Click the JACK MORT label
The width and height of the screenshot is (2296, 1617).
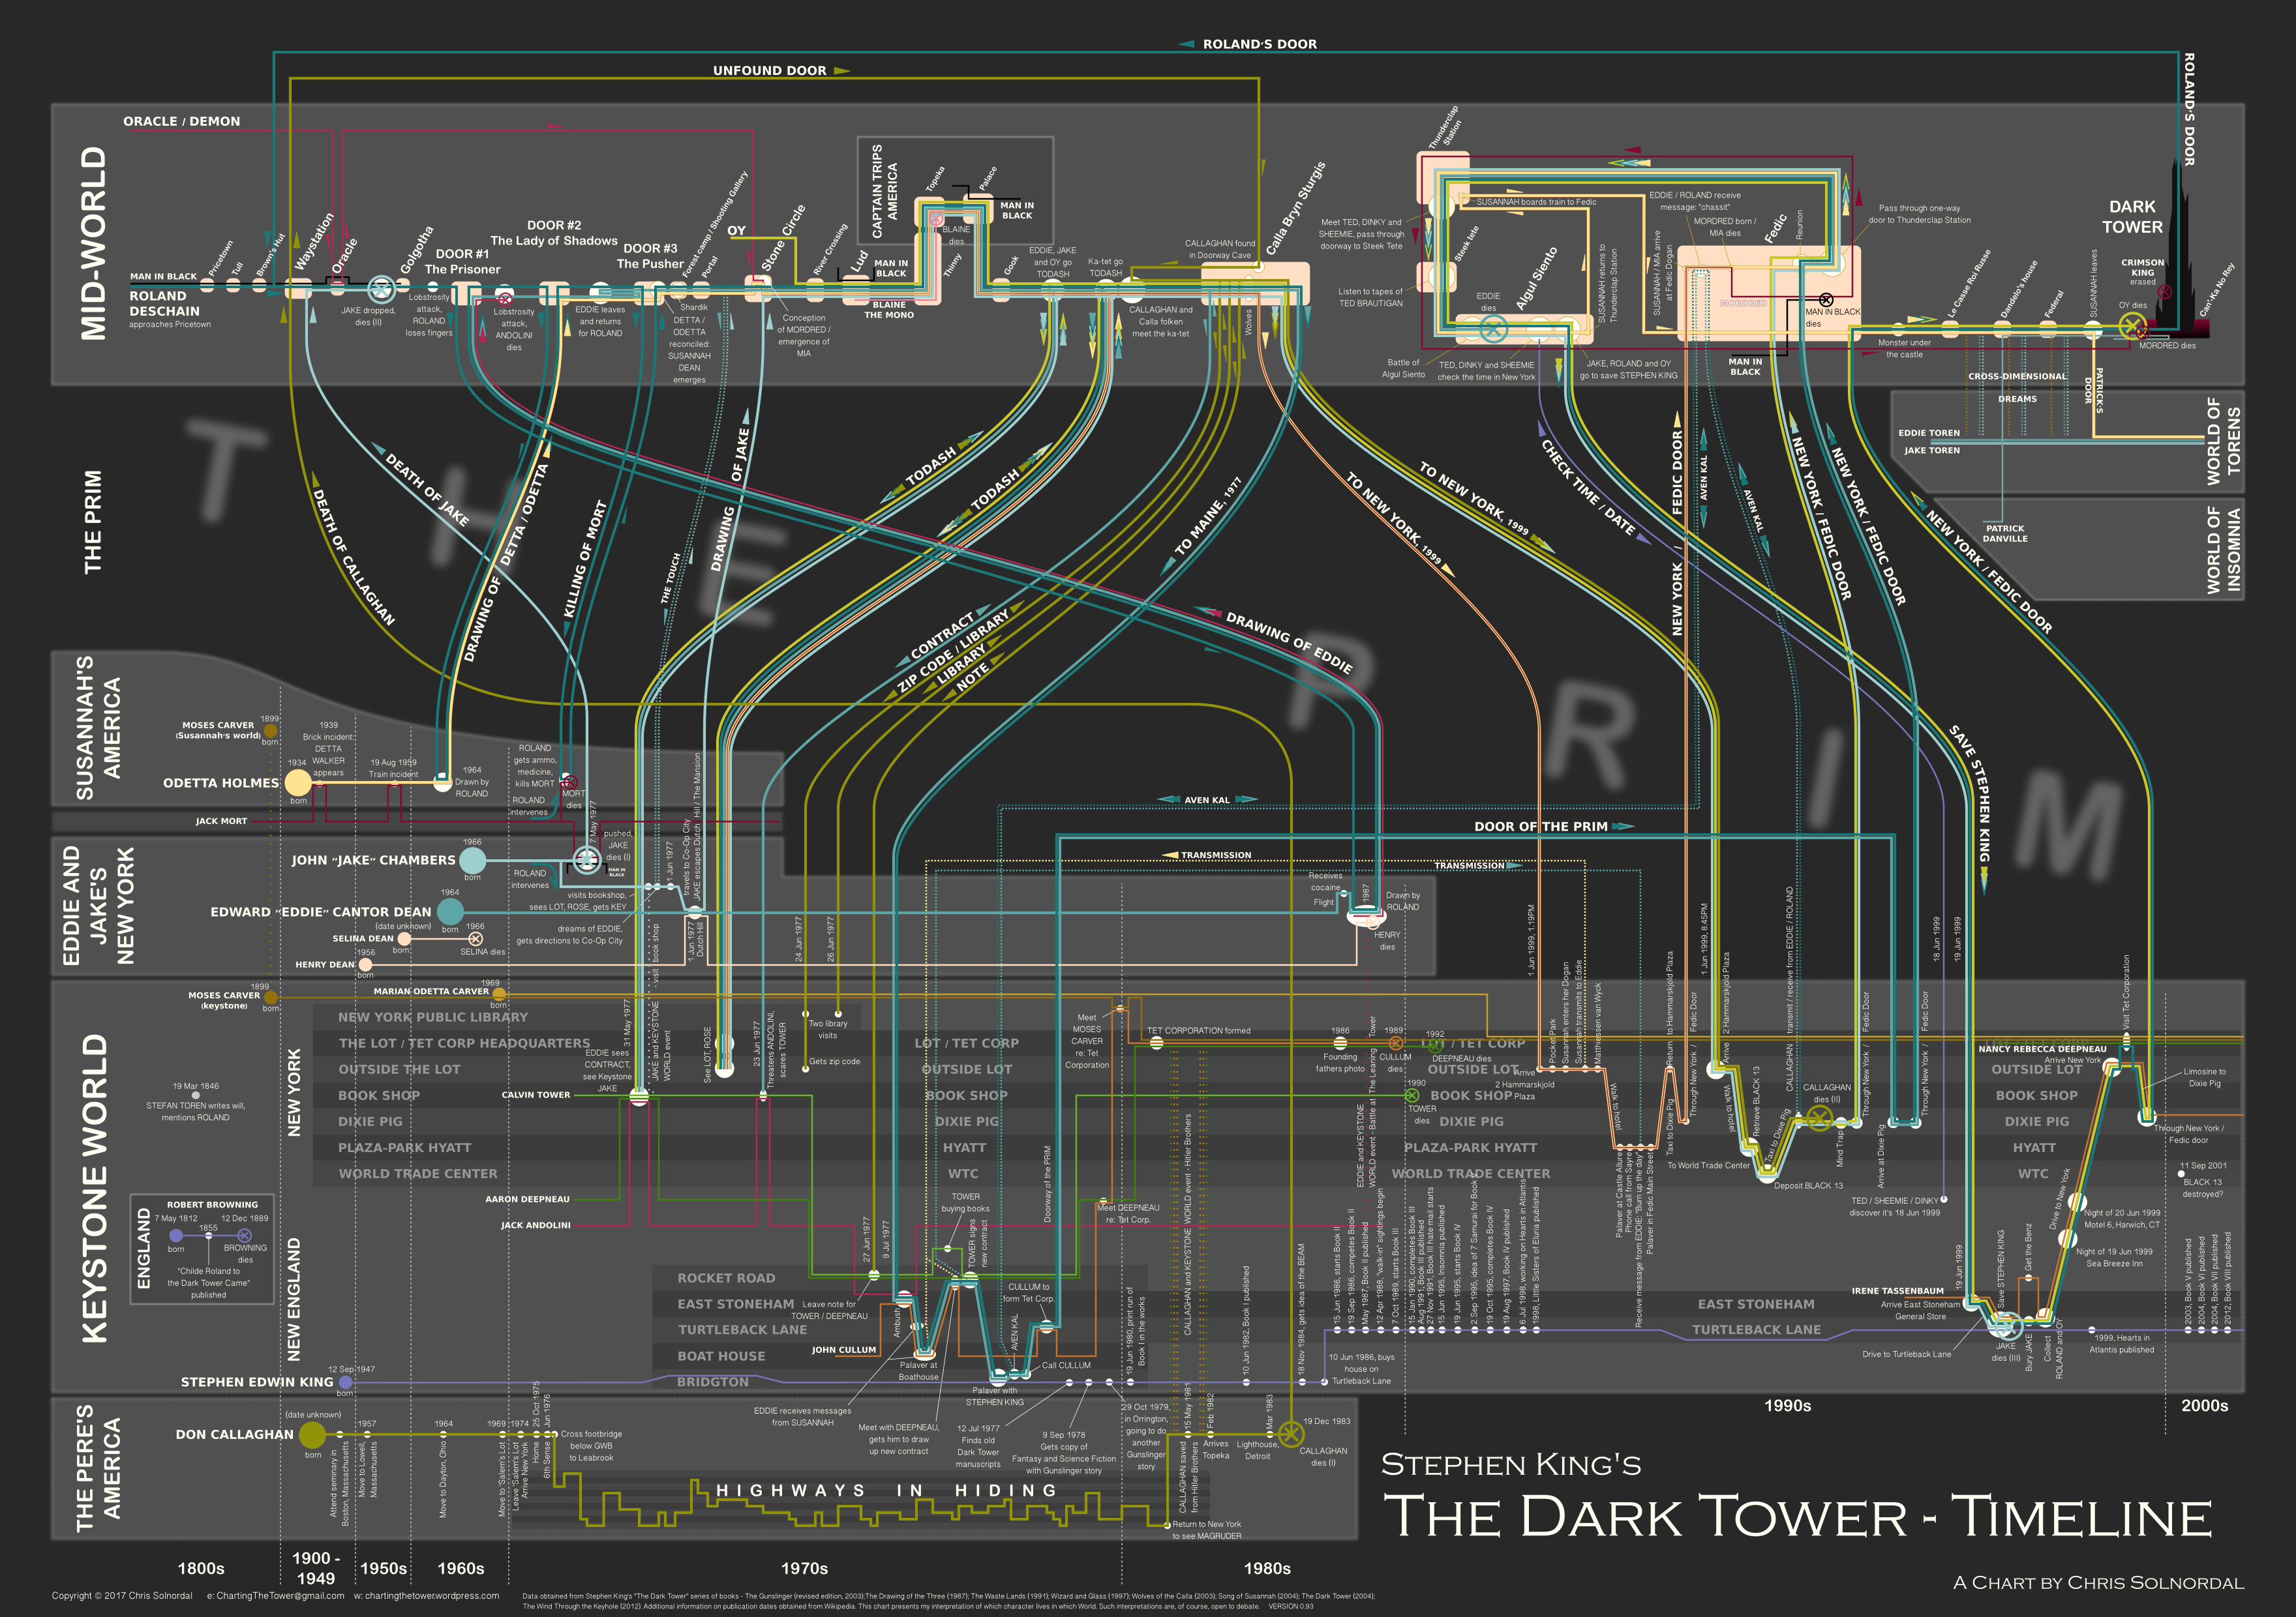click(221, 820)
